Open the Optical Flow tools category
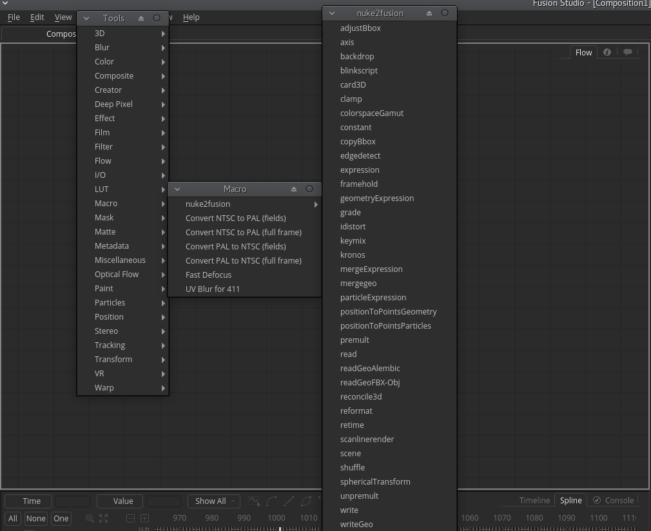This screenshot has height=531, width=651. click(123, 275)
